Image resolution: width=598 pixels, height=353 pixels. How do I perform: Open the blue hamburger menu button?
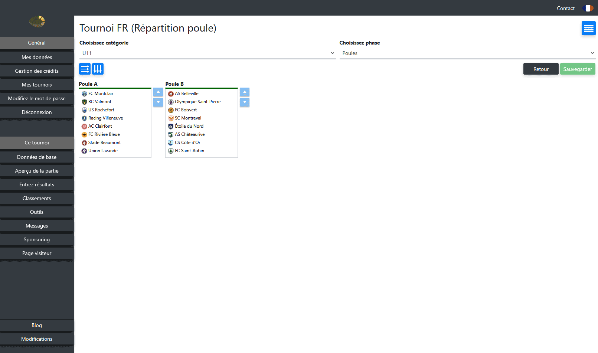point(588,28)
